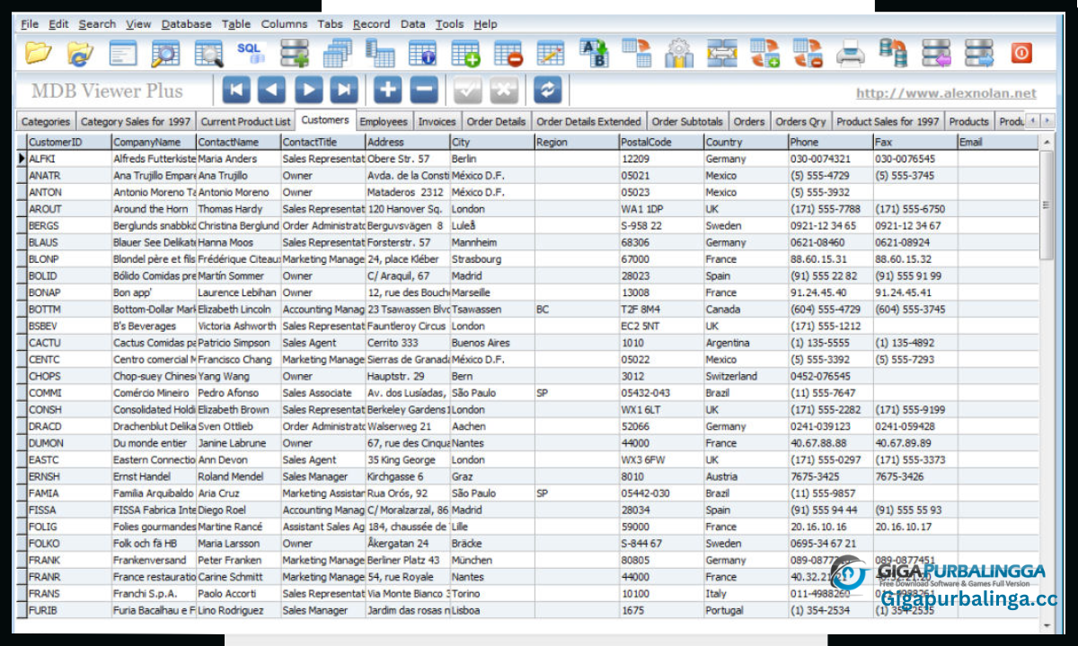Click the table info icon
This screenshot has width=1078, height=646.
coord(423,54)
